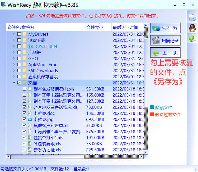Check the 广场舞 folder checkbox

pyautogui.click(x=19, y=52)
